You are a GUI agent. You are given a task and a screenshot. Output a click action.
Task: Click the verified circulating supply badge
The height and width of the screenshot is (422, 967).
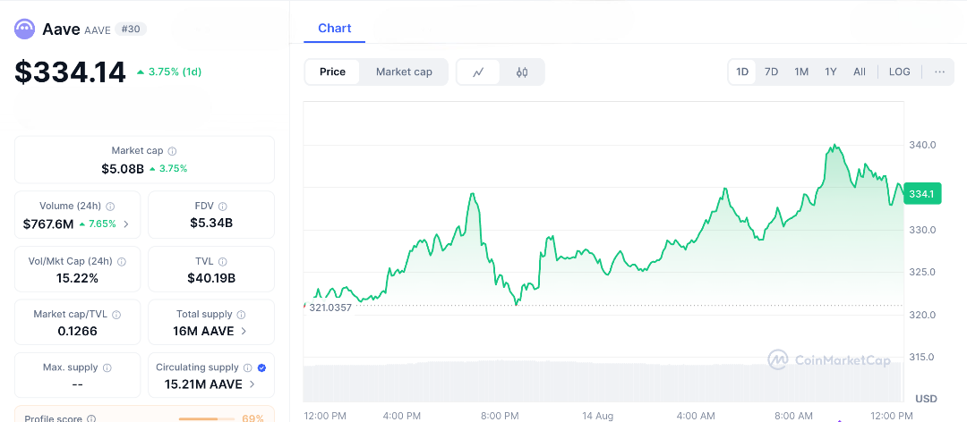pos(261,367)
